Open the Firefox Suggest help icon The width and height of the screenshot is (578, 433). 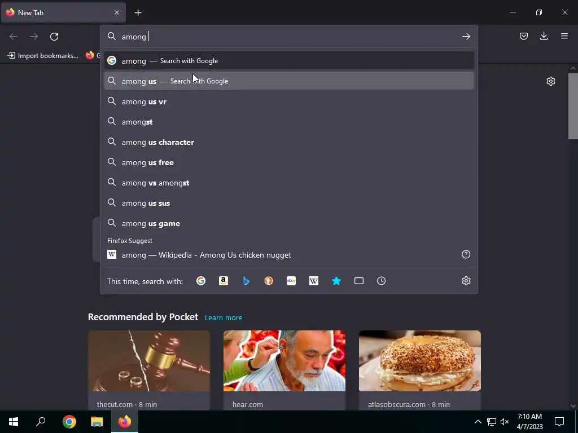tap(466, 254)
